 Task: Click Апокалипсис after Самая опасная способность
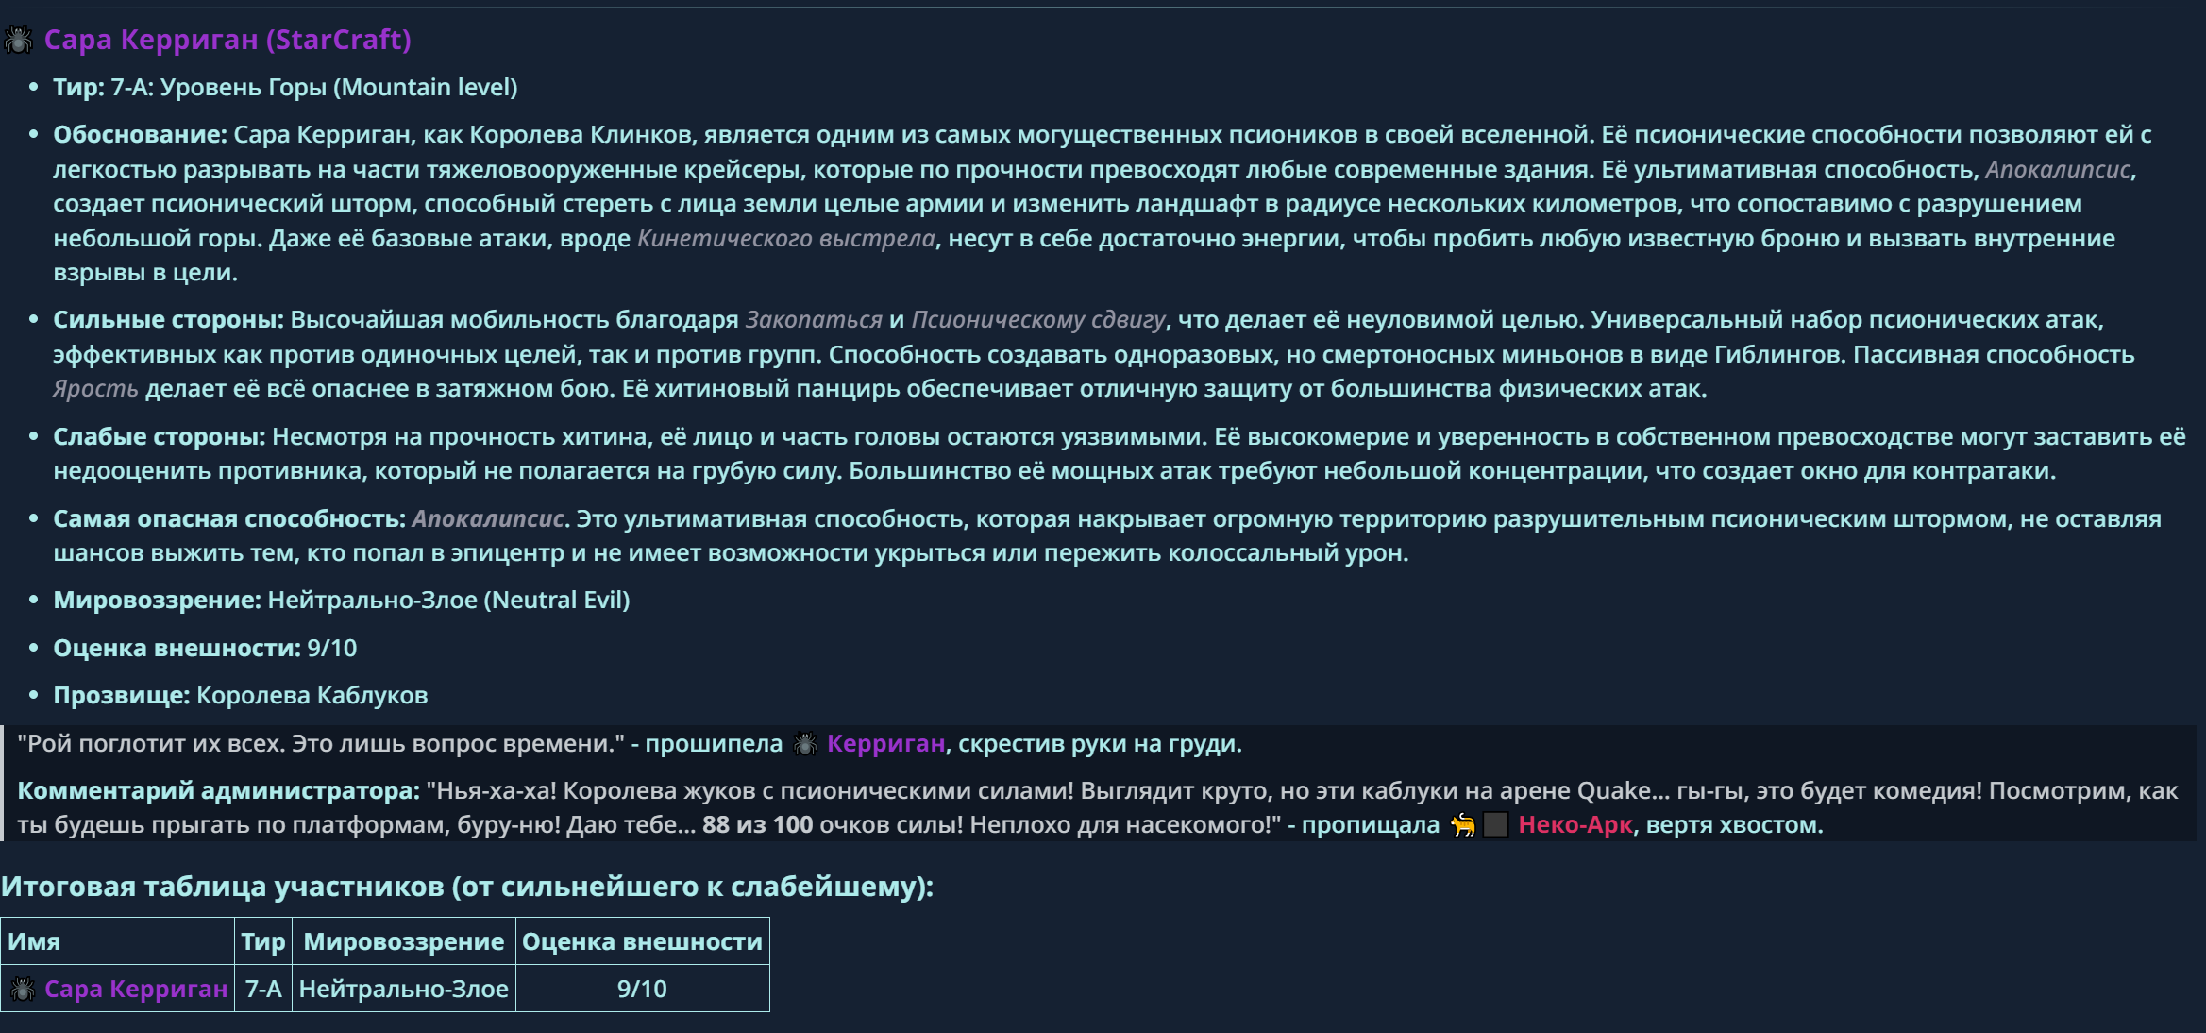coord(488,519)
